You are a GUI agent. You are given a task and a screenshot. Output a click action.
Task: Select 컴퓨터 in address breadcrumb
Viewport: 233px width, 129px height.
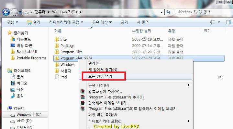click(40, 12)
